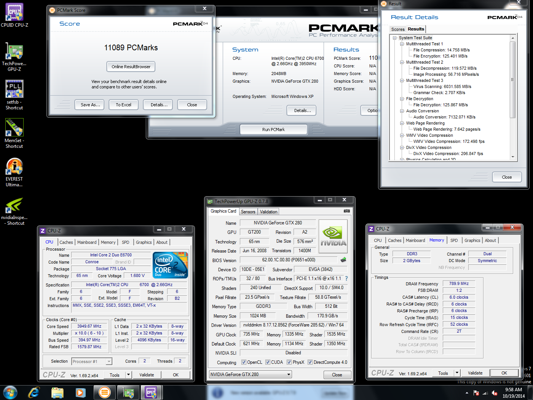533x400 pixels.
Task: Click Run PCMark button
Action: [x=274, y=130]
